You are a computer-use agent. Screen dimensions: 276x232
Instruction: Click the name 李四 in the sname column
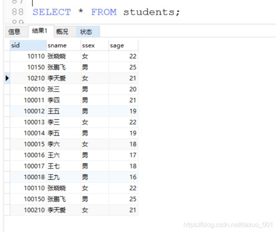click(x=54, y=100)
